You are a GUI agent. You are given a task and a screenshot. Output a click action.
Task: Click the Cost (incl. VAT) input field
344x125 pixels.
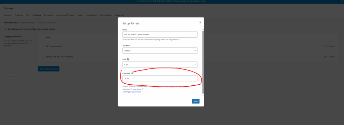coord(160,78)
